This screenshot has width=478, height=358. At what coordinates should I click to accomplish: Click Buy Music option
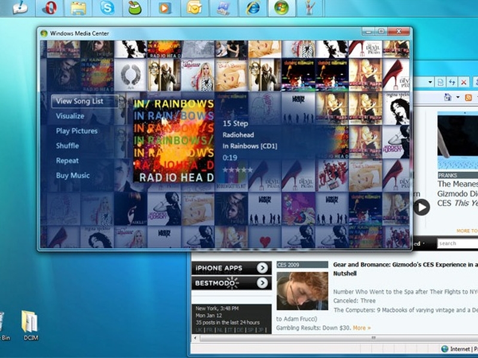click(x=73, y=175)
